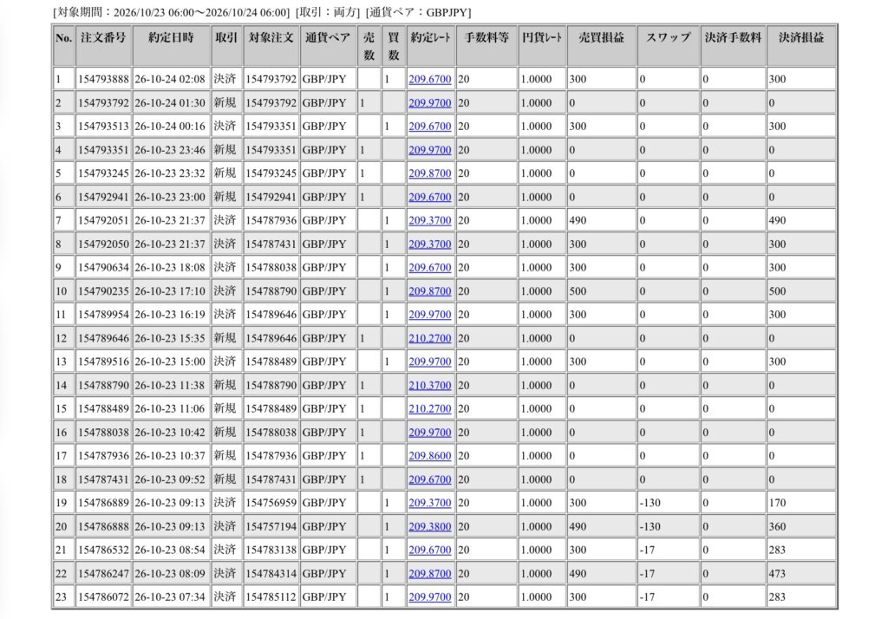This screenshot has width=888, height=619.
Task: Select order number 154786532 cell
Action: (104, 550)
